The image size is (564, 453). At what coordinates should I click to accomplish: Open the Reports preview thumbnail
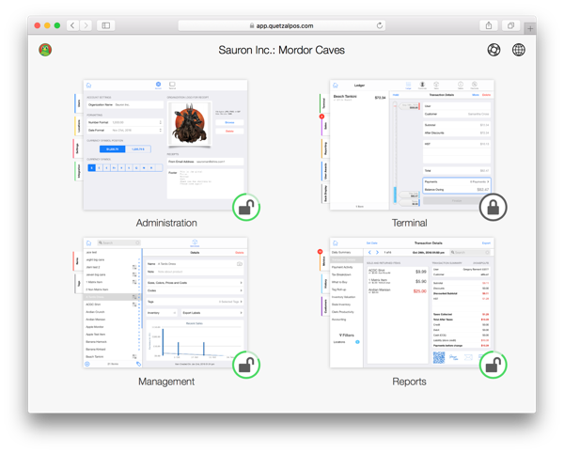point(412,303)
